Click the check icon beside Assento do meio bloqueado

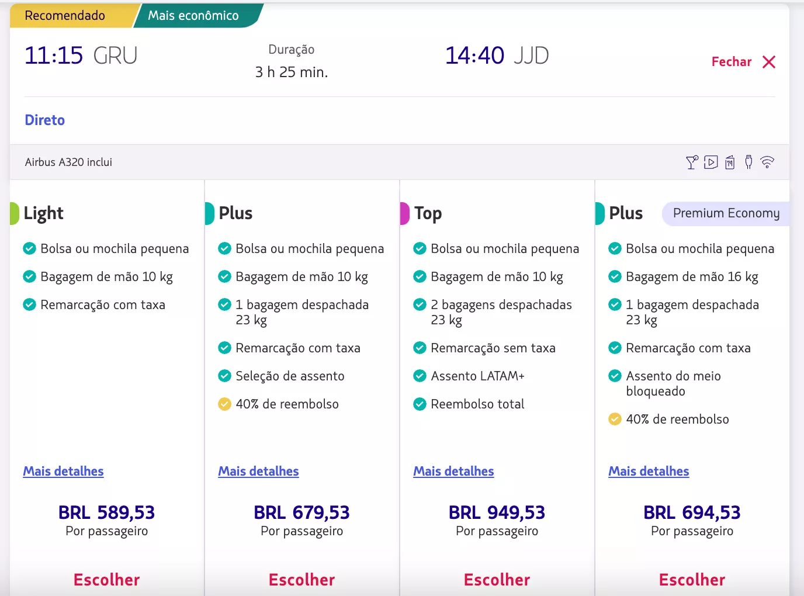(615, 376)
